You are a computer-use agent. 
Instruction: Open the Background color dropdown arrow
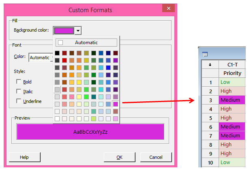point(78,30)
